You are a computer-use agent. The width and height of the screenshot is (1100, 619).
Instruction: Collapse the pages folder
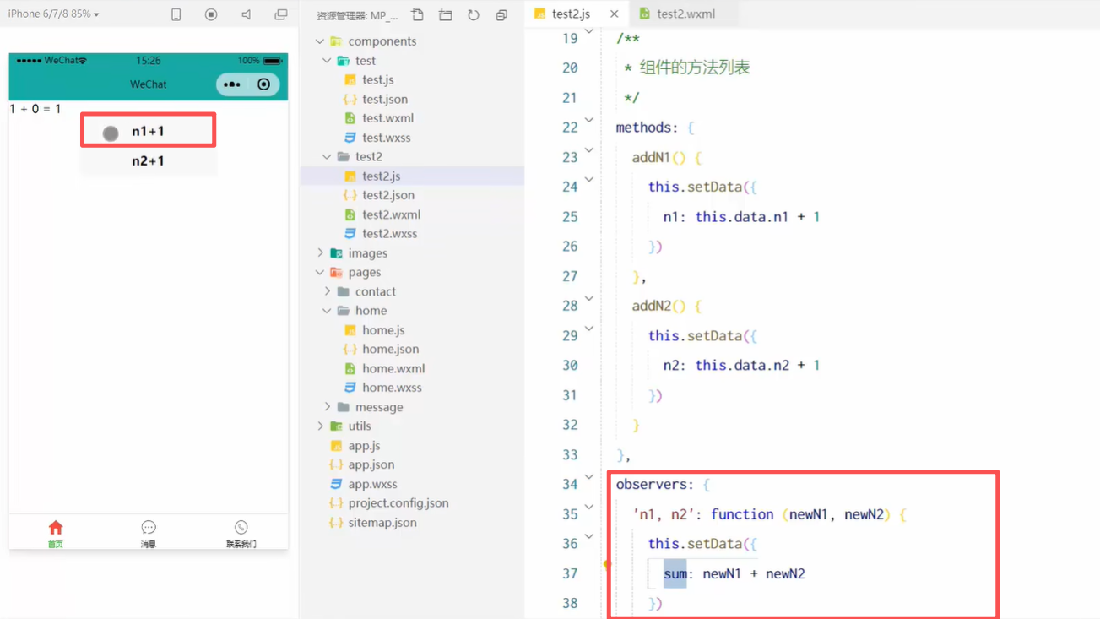[320, 272]
